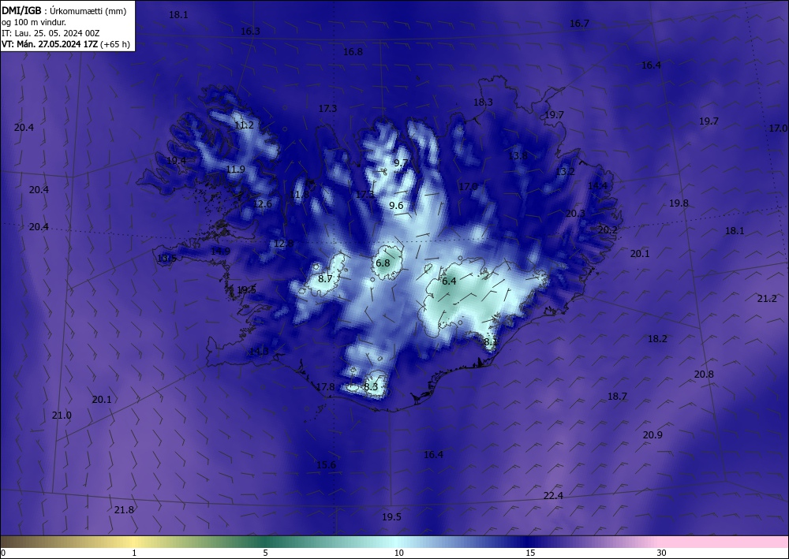Select the 14.3 value label
This screenshot has height=559, width=789.
pyautogui.click(x=259, y=352)
